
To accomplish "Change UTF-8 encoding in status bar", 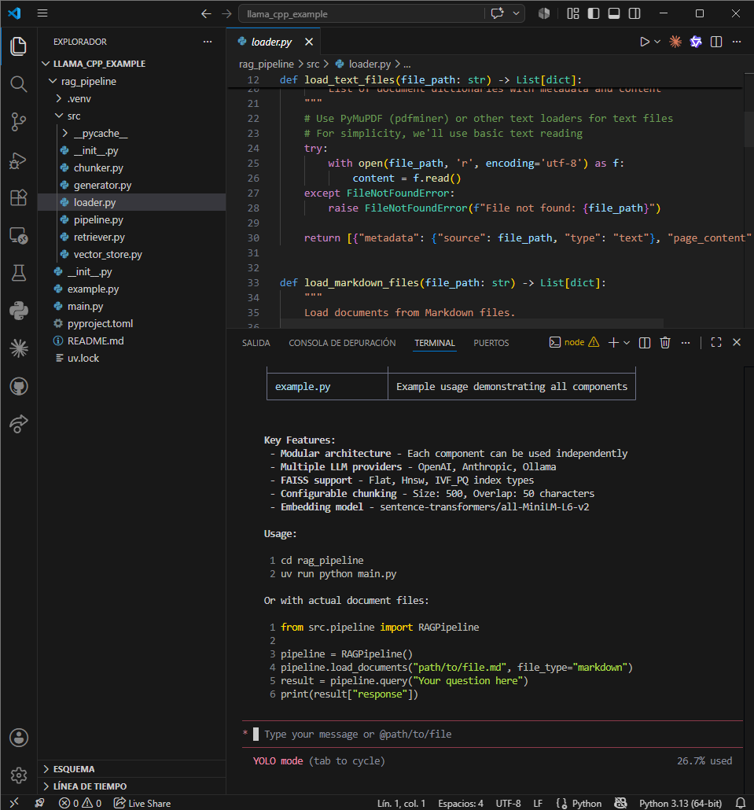I will click(508, 803).
